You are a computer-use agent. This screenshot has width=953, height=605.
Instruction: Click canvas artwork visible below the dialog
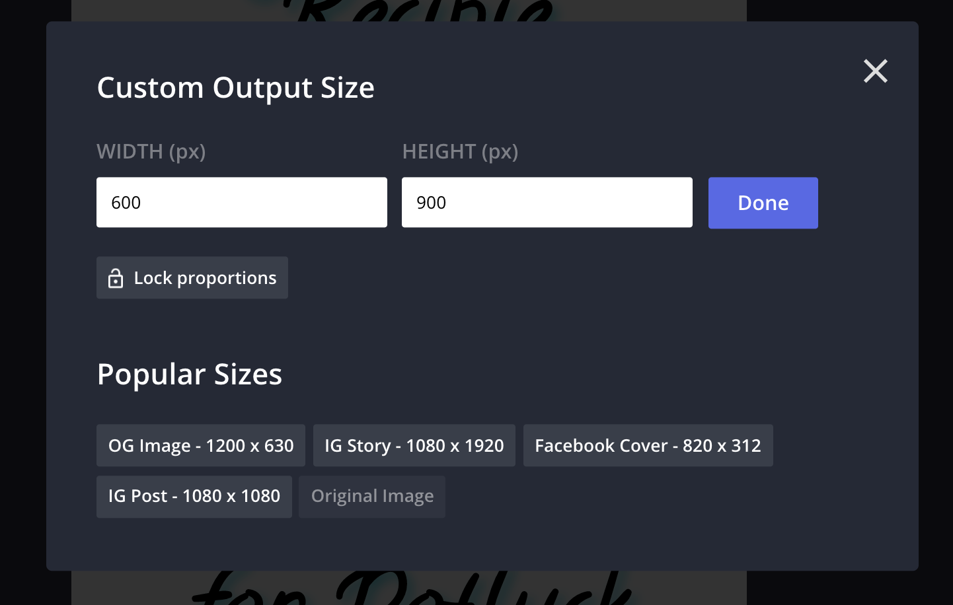click(410, 588)
